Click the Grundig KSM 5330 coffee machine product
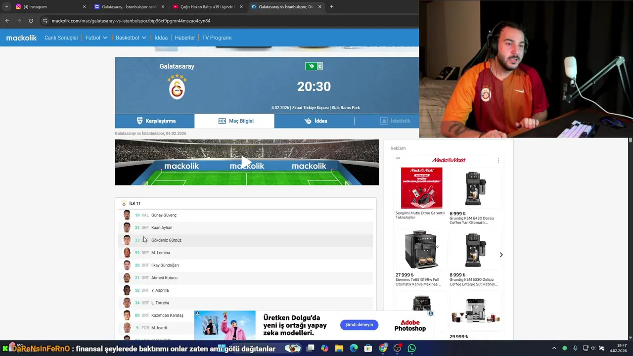 click(x=475, y=258)
